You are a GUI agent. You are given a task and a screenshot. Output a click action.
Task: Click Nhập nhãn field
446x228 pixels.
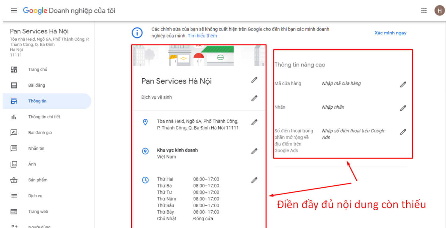tap(333, 107)
